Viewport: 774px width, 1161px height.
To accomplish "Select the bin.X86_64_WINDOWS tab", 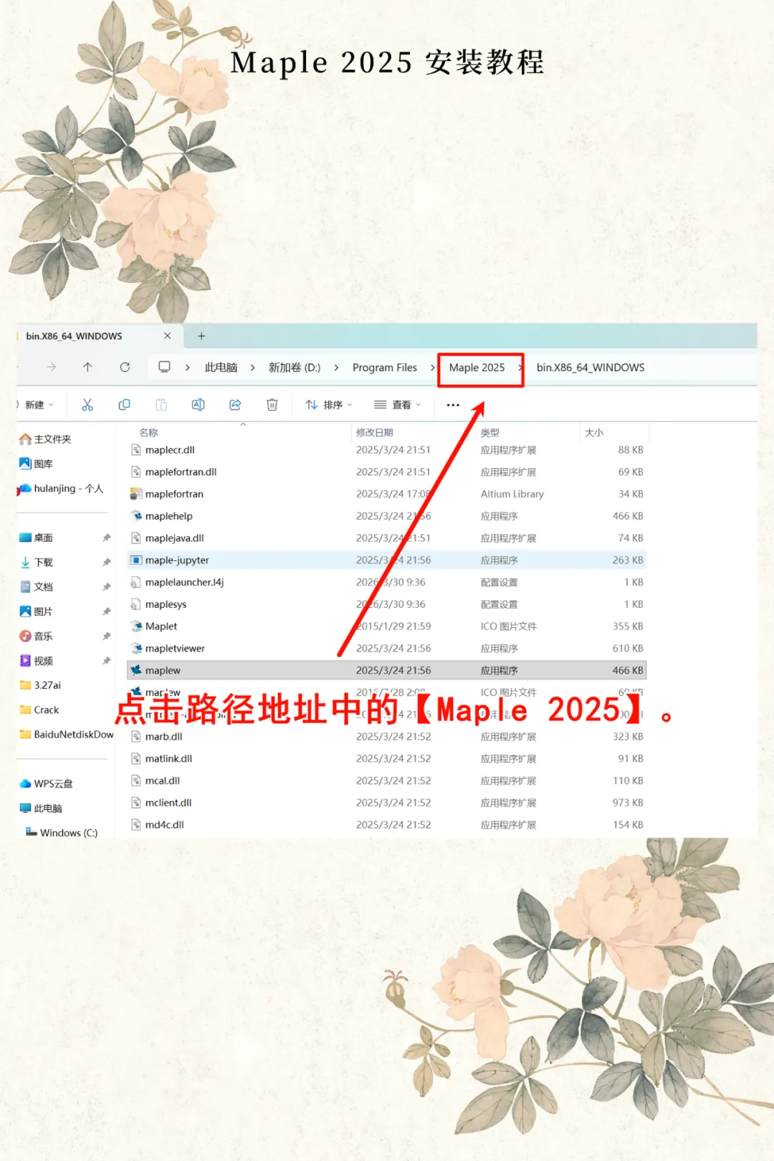I will point(99,336).
